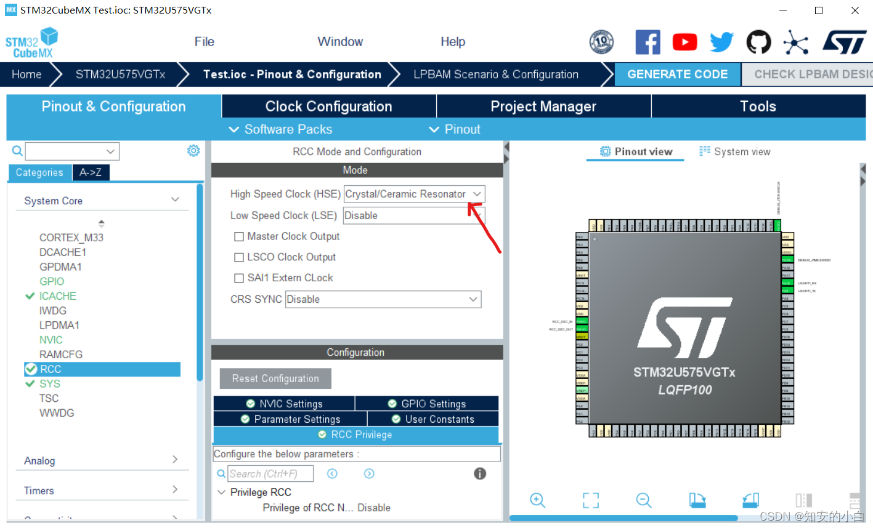Click the GENERATE CODE button
The width and height of the screenshot is (873, 528).
pos(678,74)
